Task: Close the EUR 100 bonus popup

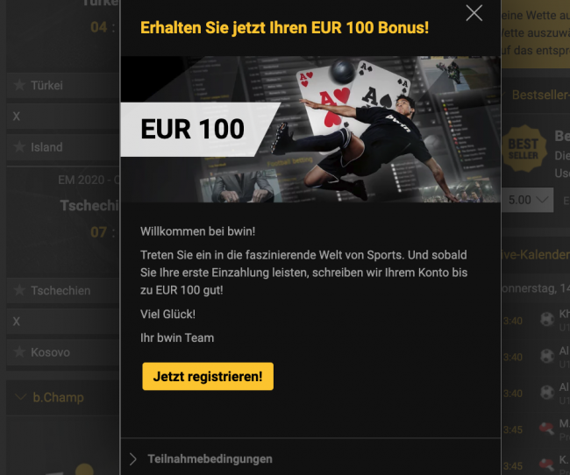Action: pyautogui.click(x=474, y=13)
